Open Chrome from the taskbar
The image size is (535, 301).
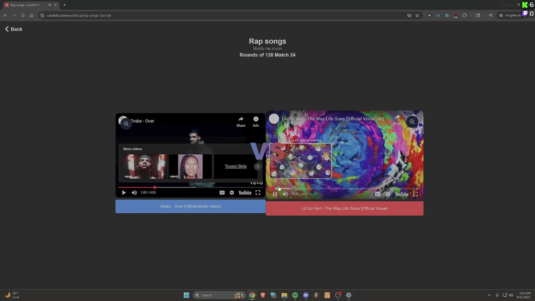(252, 295)
